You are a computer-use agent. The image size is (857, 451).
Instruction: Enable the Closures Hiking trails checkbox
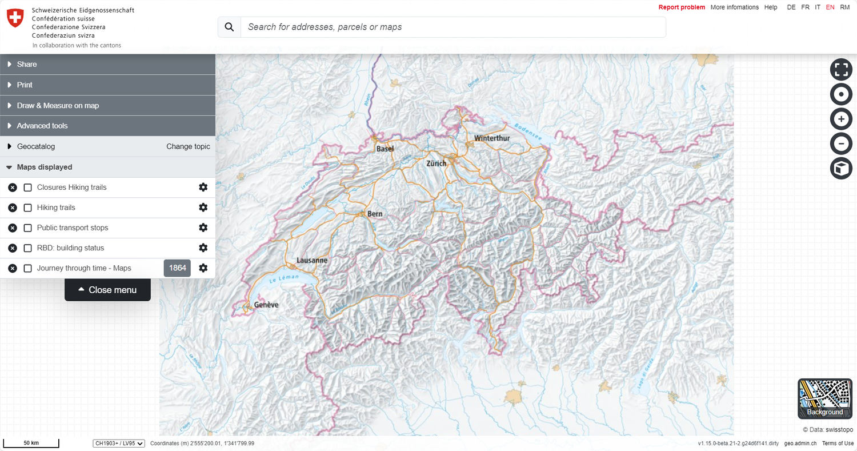[27, 187]
